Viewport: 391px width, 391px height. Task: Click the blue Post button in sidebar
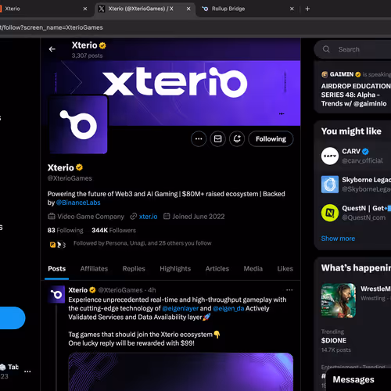point(12,318)
